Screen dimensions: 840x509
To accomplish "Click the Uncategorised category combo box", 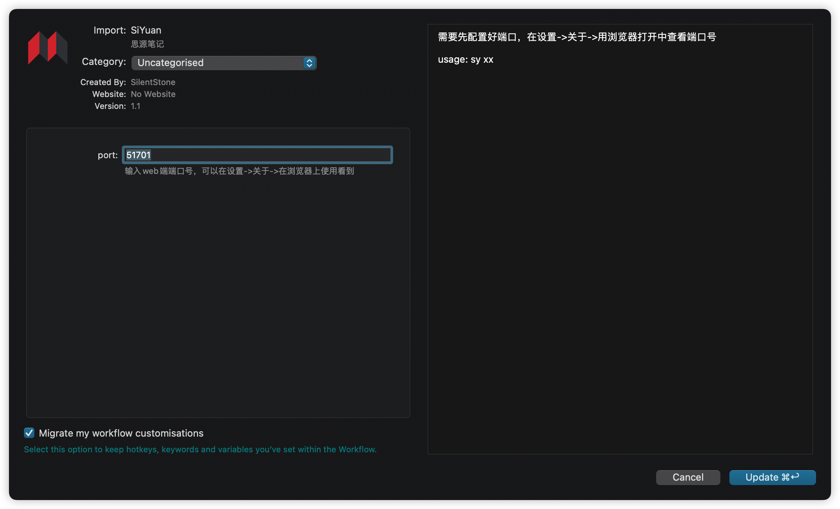I will click(217, 63).
